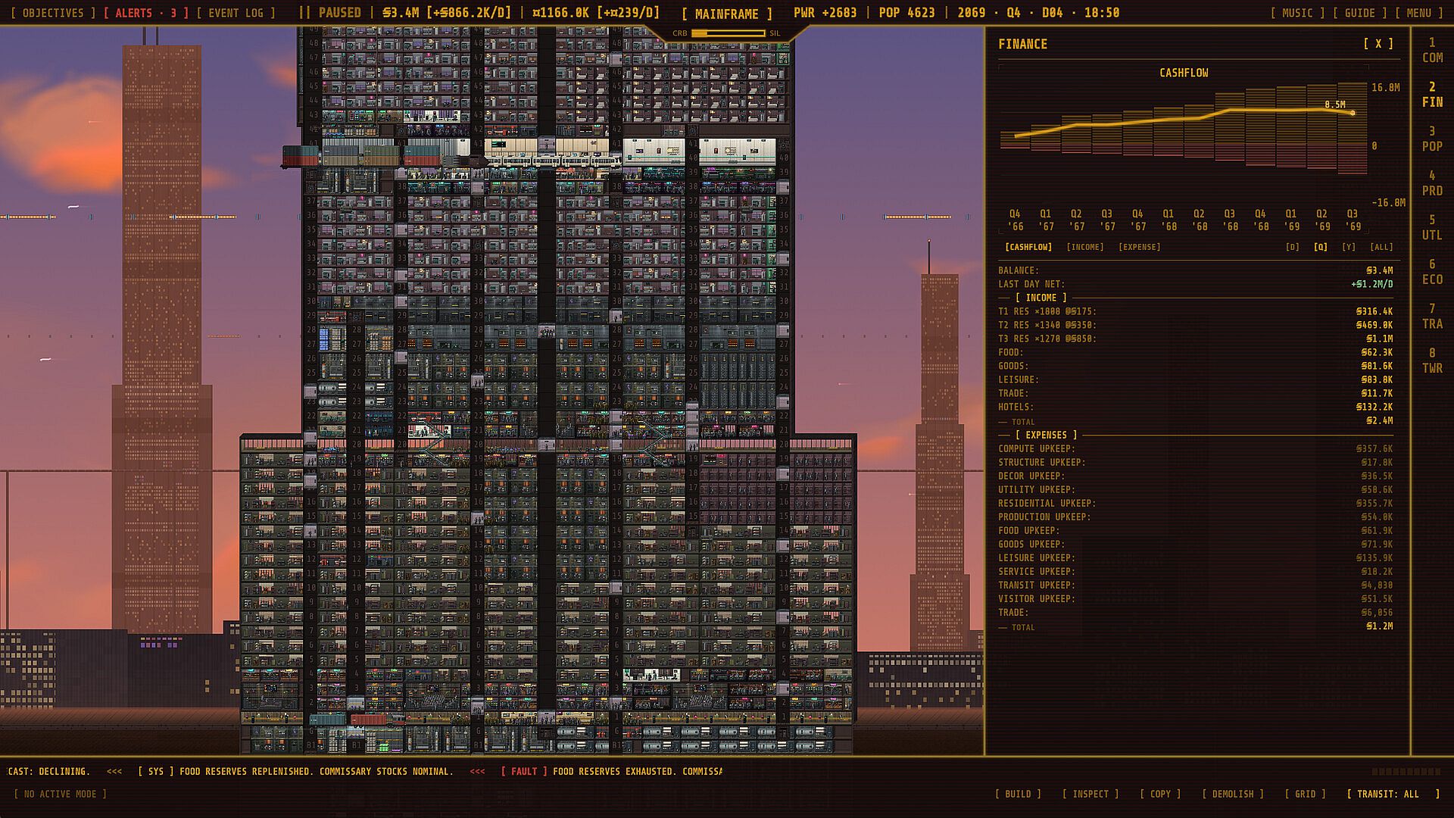The image size is (1454, 818).
Task: Close the Finance panel
Action: pyautogui.click(x=1378, y=44)
